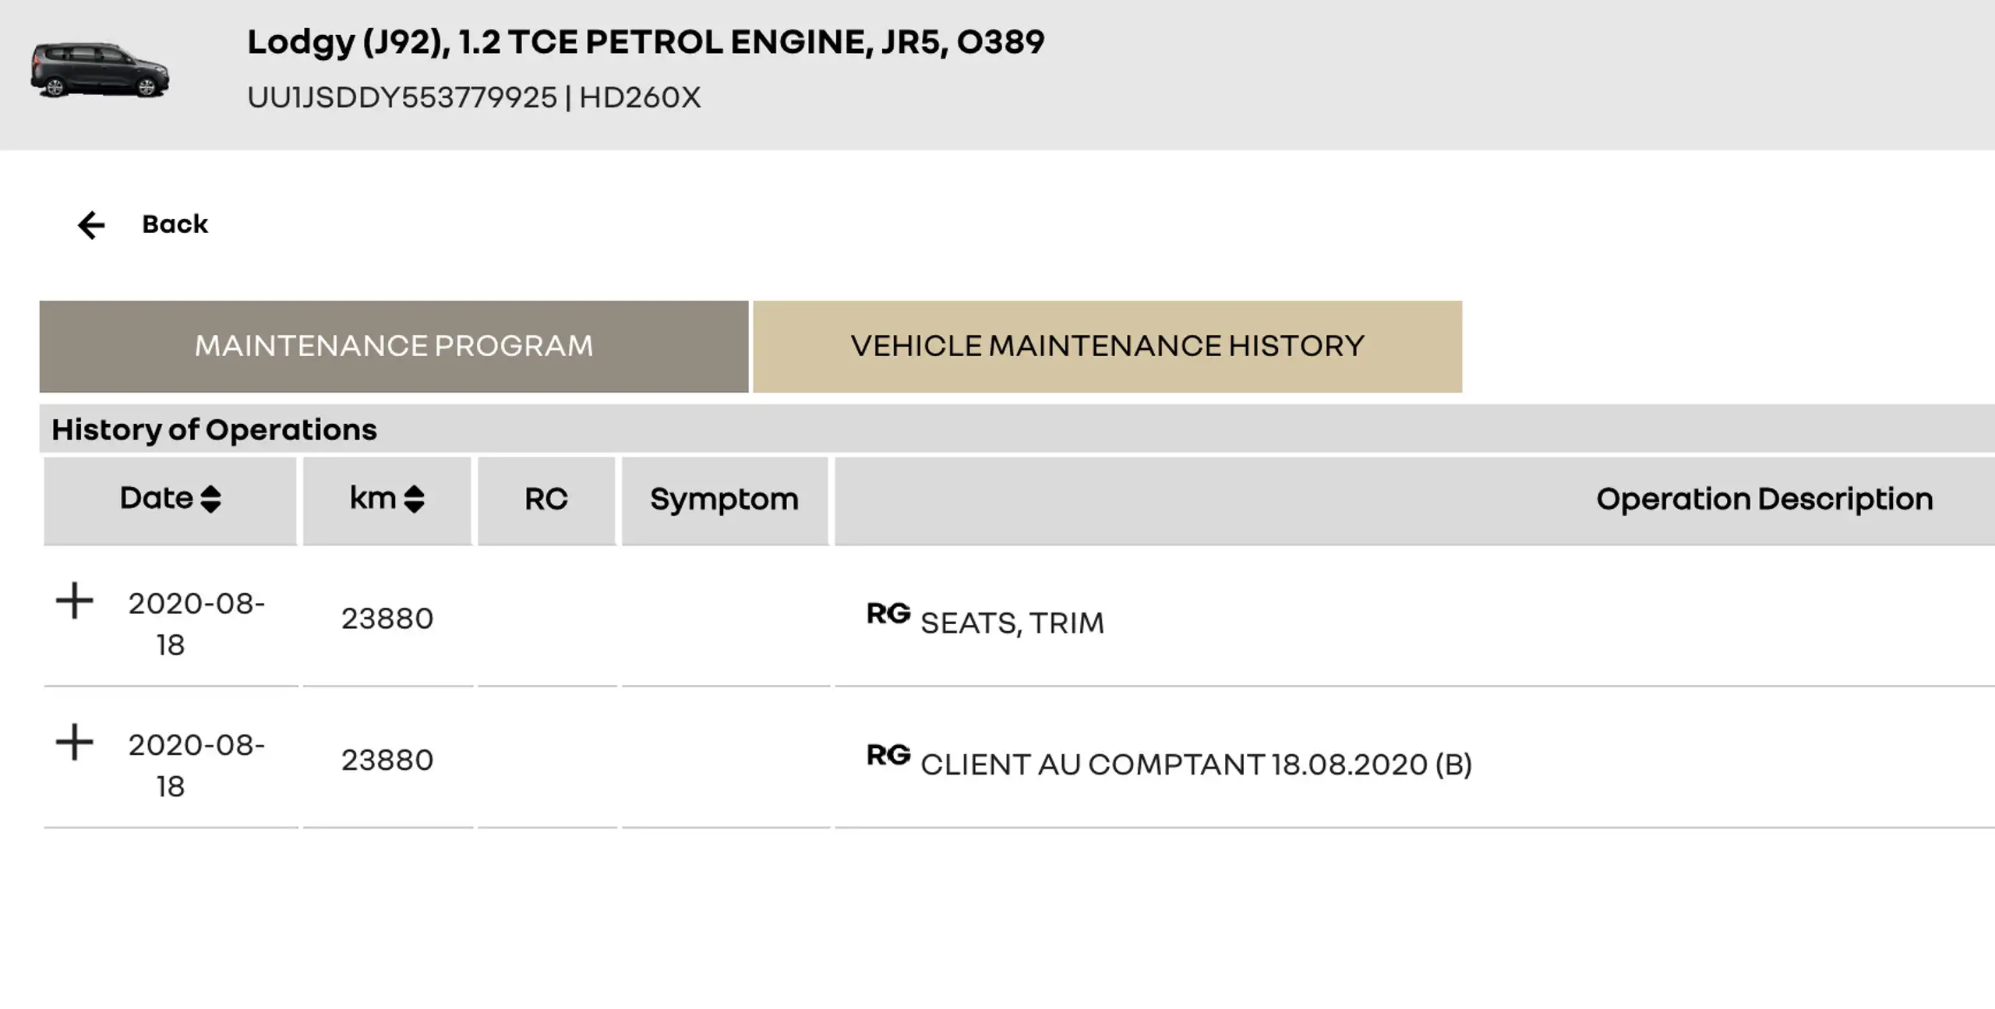Switch to the Maintenance Program tab
The image size is (1995, 1009).
(394, 346)
